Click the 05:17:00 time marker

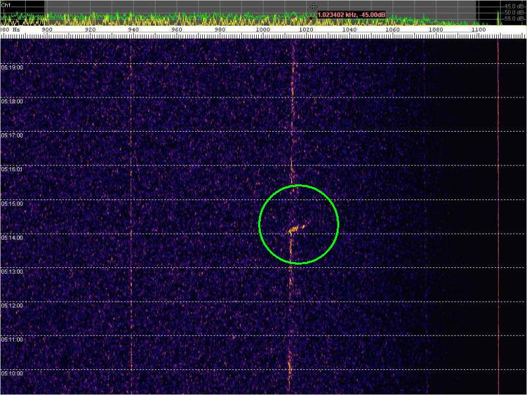click(12, 135)
